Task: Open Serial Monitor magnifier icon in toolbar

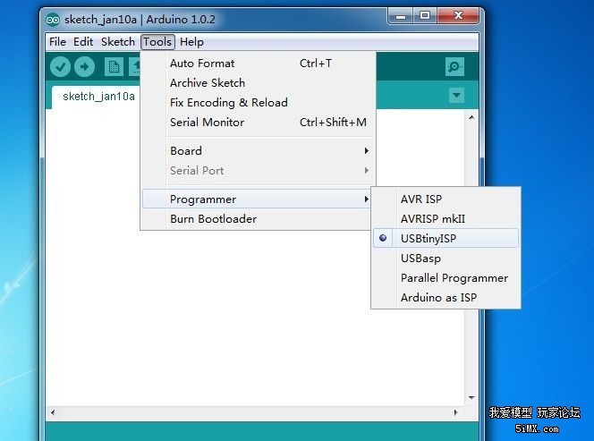Action: [x=454, y=67]
